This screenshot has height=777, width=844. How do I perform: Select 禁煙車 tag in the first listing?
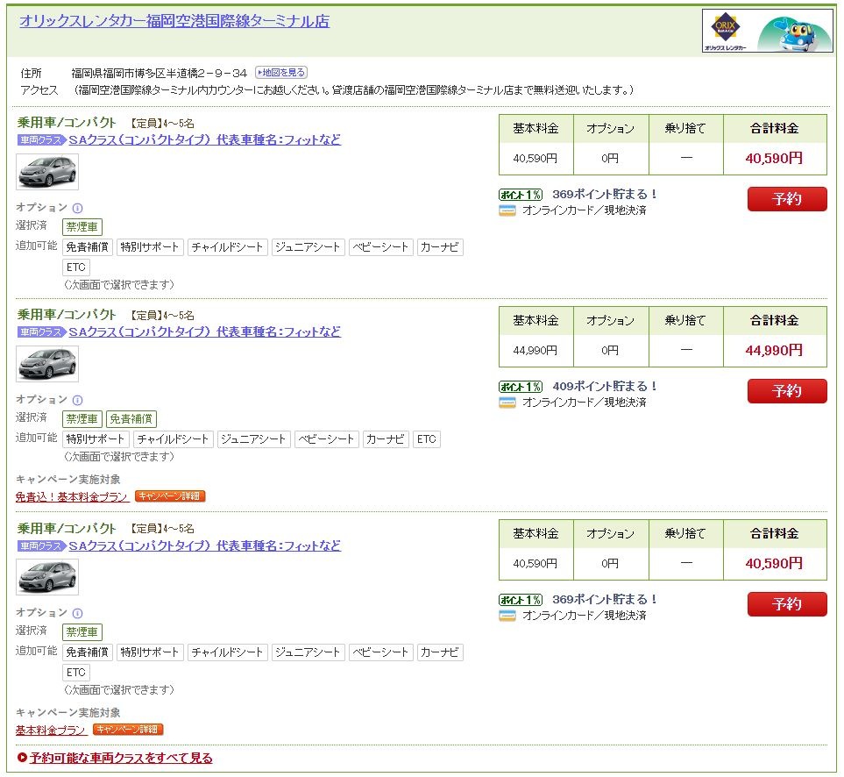82,226
